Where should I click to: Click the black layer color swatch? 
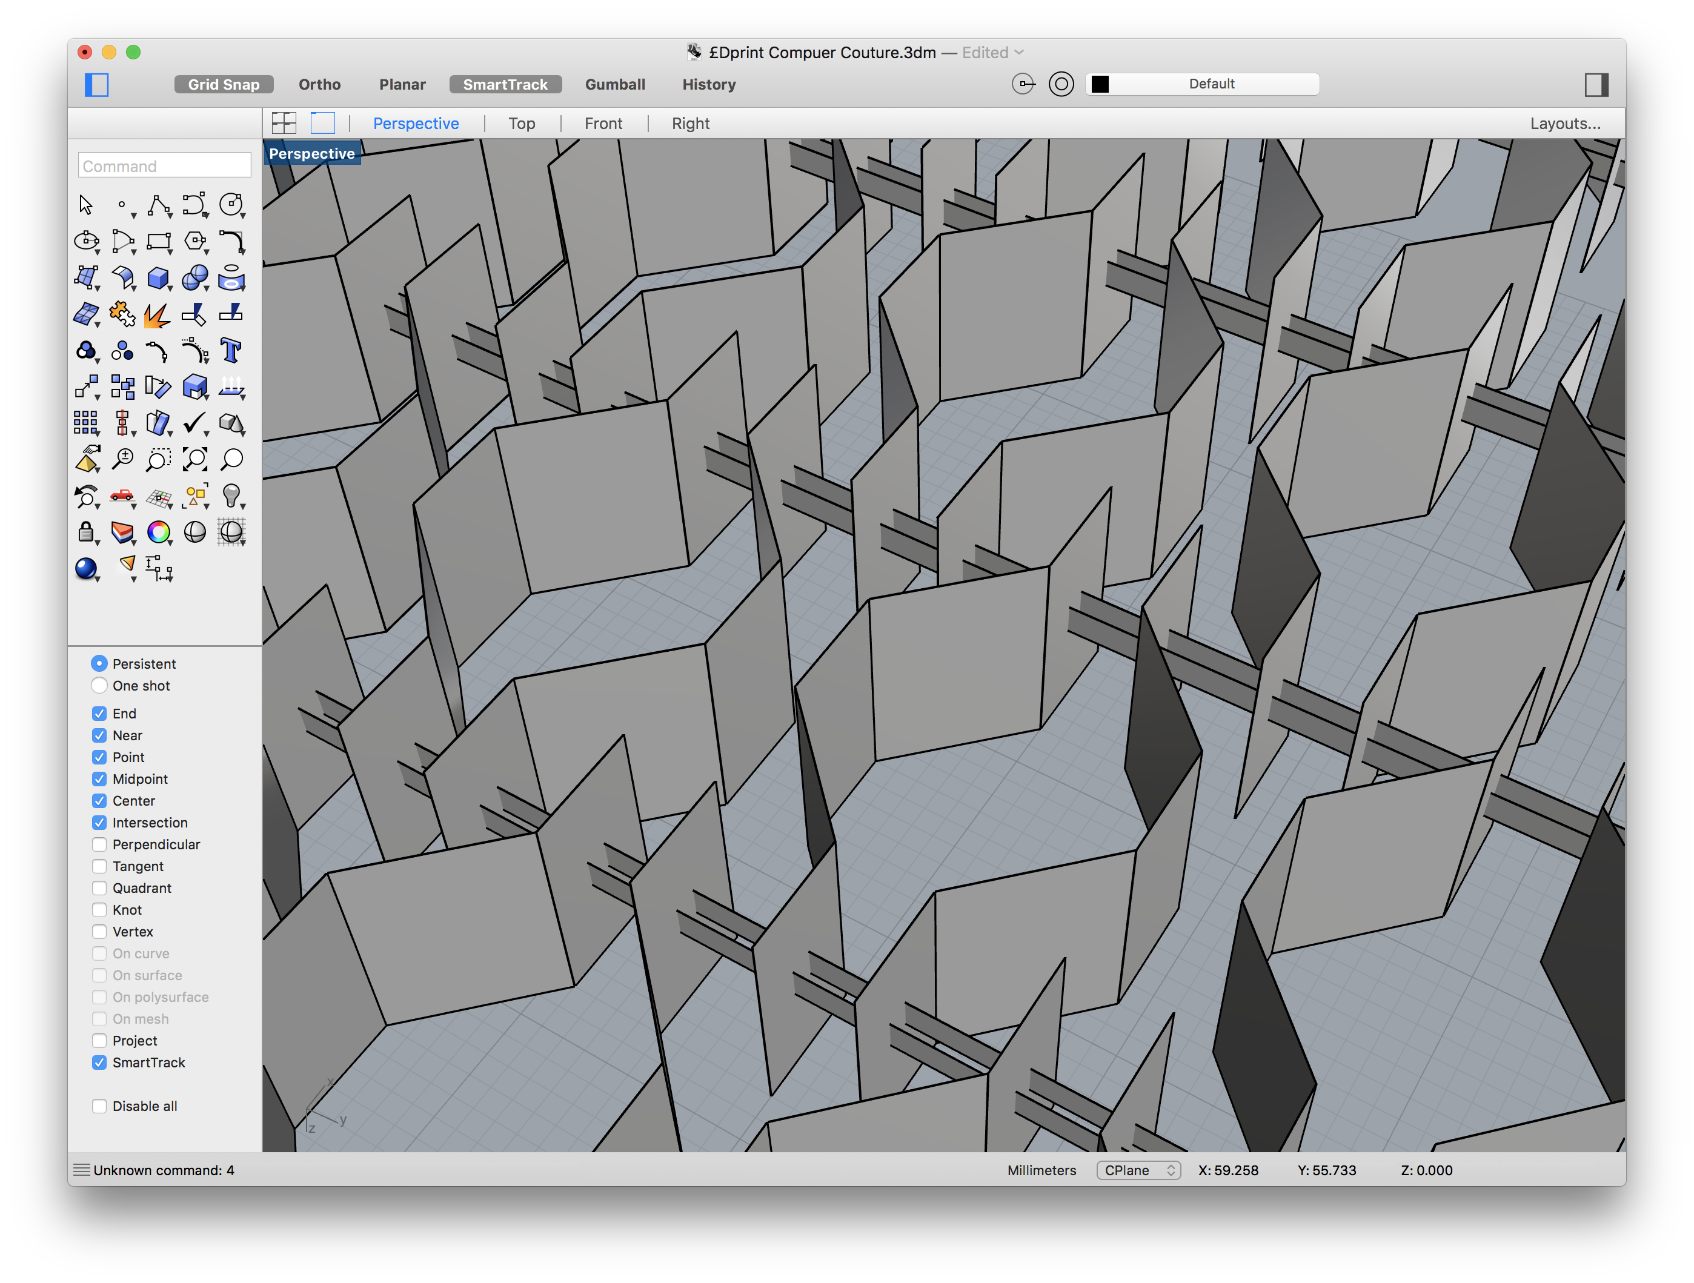pos(1100,84)
